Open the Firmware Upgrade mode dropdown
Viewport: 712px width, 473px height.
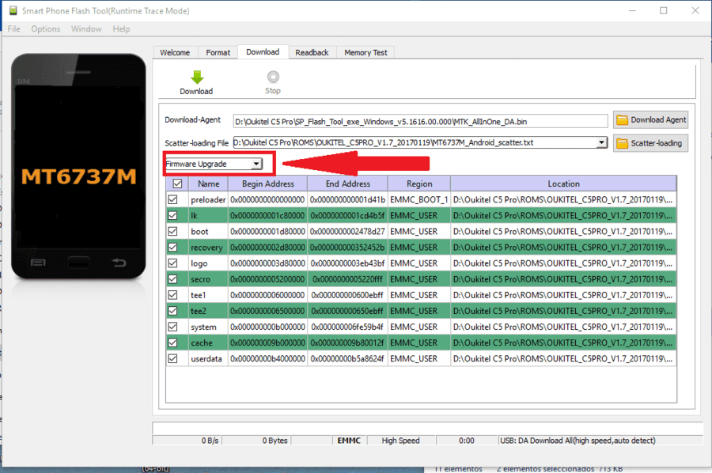click(x=214, y=164)
